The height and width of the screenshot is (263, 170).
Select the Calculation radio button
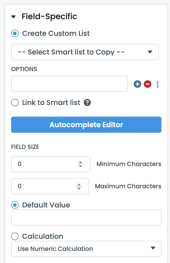tap(15, 236)
